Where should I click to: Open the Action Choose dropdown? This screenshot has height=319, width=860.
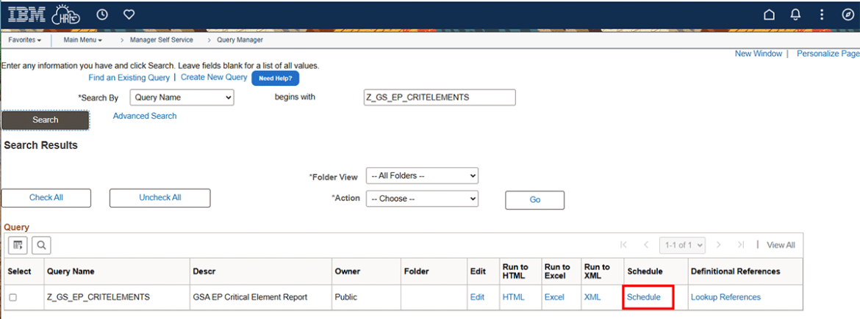[422, 199]
